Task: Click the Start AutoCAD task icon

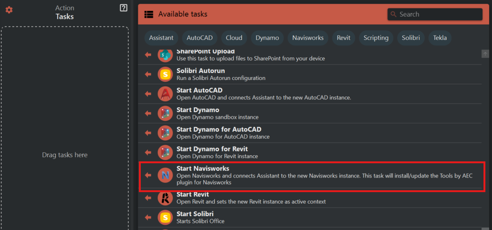Action: point(165,94)
